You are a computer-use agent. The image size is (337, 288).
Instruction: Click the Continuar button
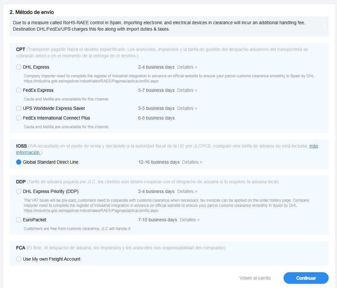(x=306, y=278)
